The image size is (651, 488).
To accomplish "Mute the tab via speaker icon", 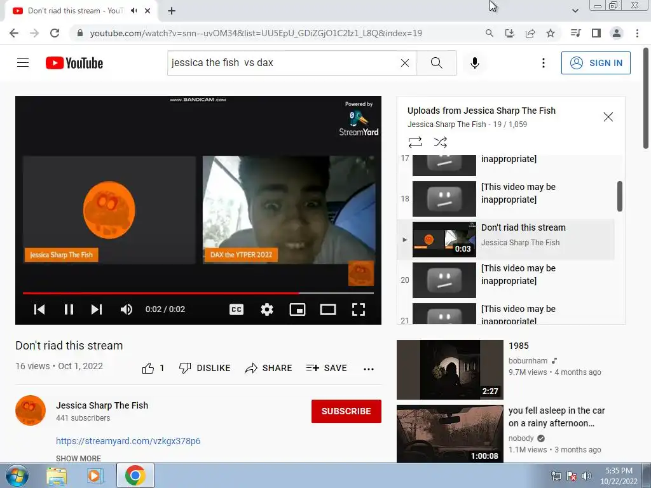I will click(x=134, y=11).
